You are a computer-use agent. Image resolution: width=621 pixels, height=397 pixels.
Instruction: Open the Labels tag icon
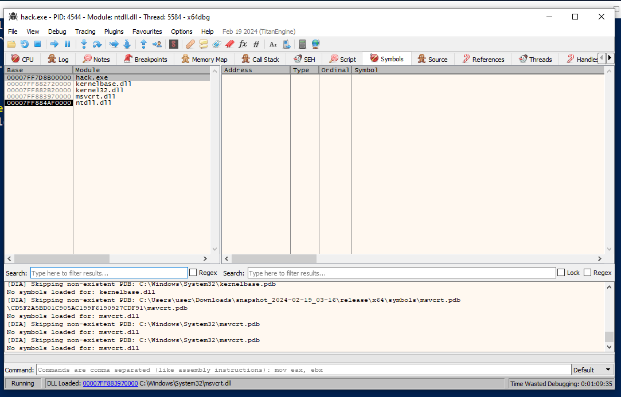(x=217, y=44)
